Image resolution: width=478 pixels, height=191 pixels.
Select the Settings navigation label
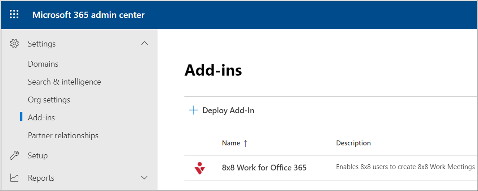pos(42,44)
